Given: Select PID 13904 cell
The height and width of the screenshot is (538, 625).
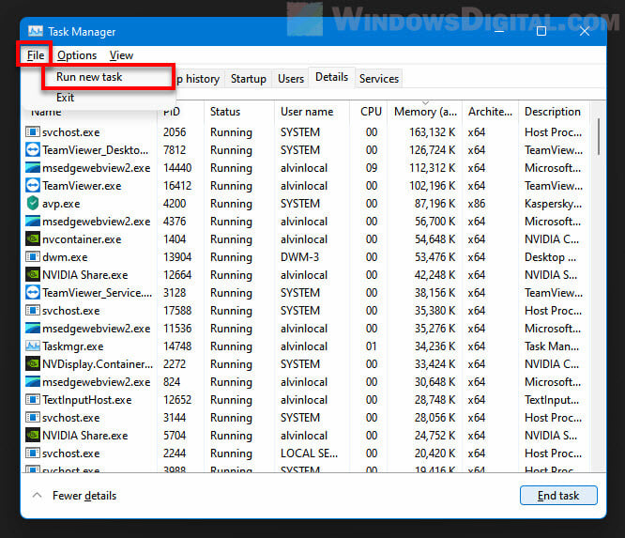Looking at the screenshot, I should click(x=177, y=257).
